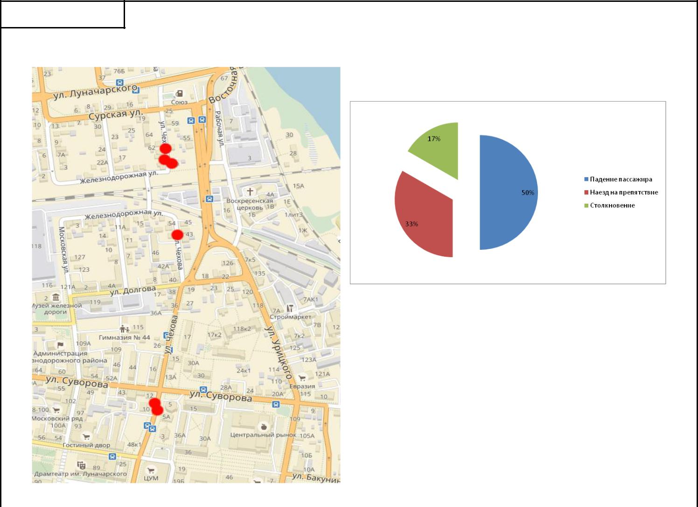This screenshot has width=698, height=507.
Task: Select the museum icon beside Музей железной дороги
Action: point(56,297)
